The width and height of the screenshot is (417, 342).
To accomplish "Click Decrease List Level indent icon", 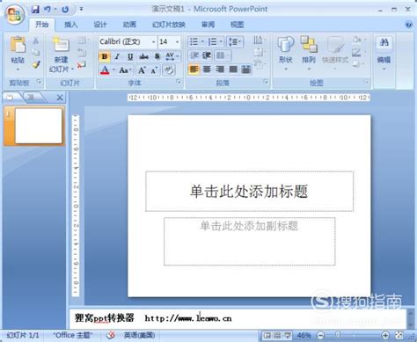I will click(x=194, y=55).
